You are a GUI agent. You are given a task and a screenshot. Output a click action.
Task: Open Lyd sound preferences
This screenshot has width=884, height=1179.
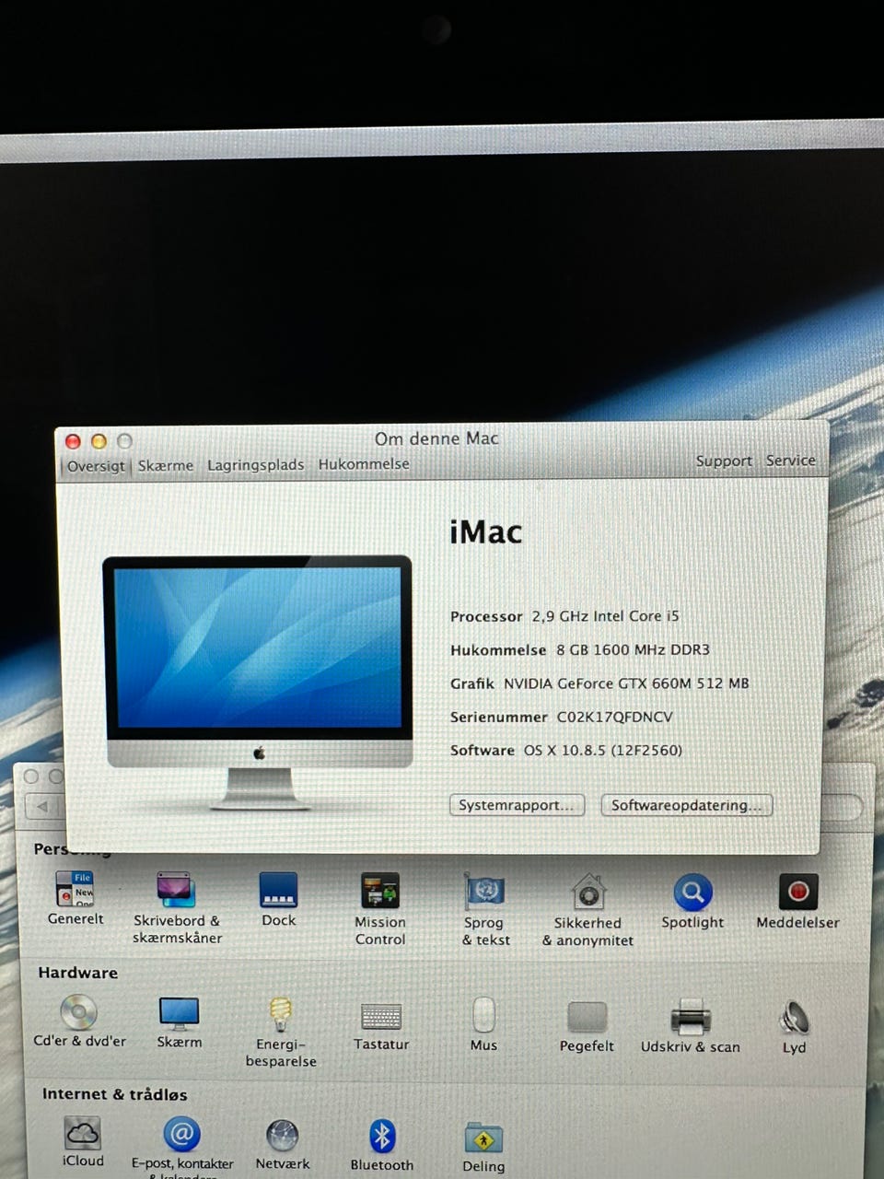point(794,1027)
